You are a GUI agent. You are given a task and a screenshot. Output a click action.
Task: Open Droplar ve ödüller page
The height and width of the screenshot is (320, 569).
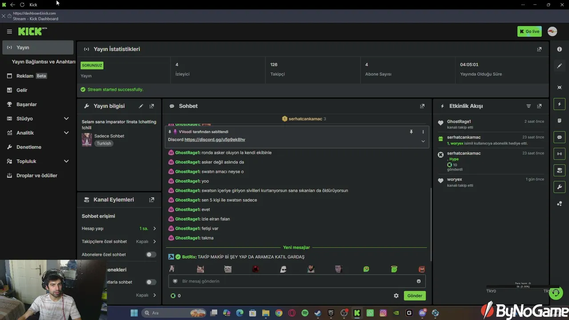coord(38,176)
